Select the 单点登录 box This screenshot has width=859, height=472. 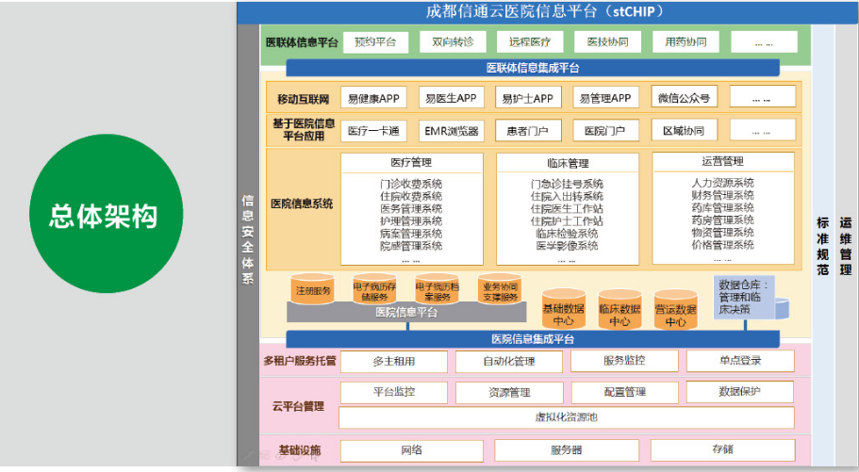pos(740,361)
